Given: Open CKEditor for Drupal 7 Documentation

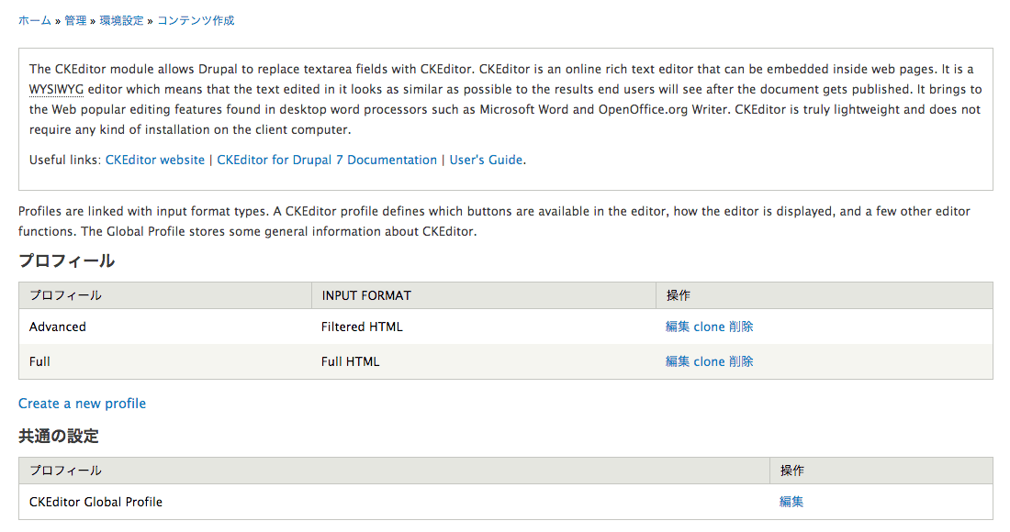Looking at the screenshot, I should 327,161.
